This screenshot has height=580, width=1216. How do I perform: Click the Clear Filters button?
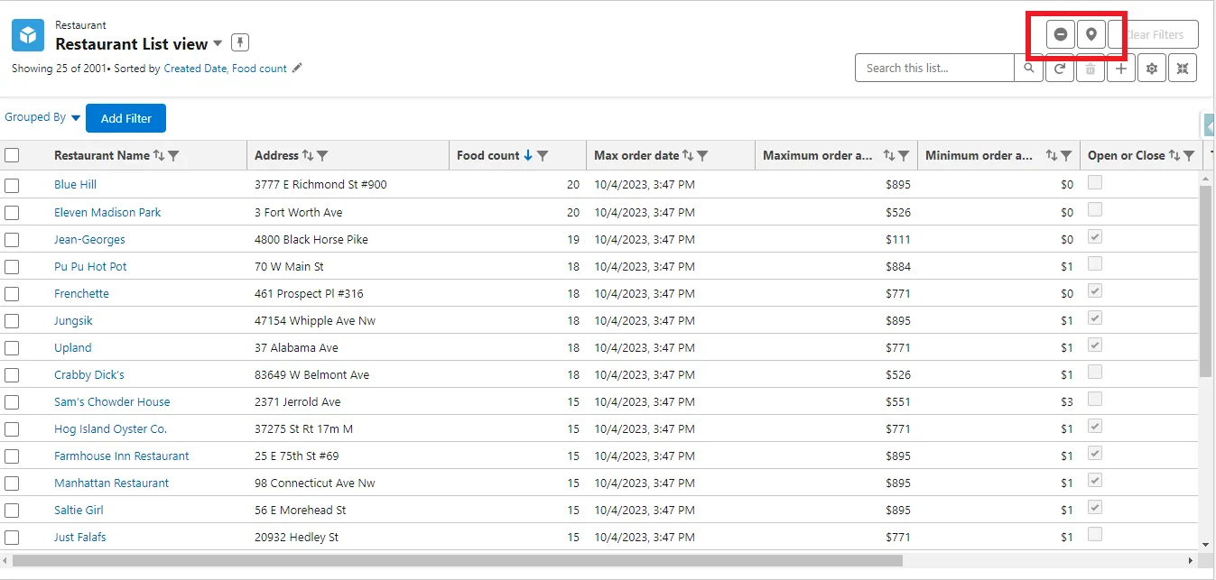click(1154, 34)
